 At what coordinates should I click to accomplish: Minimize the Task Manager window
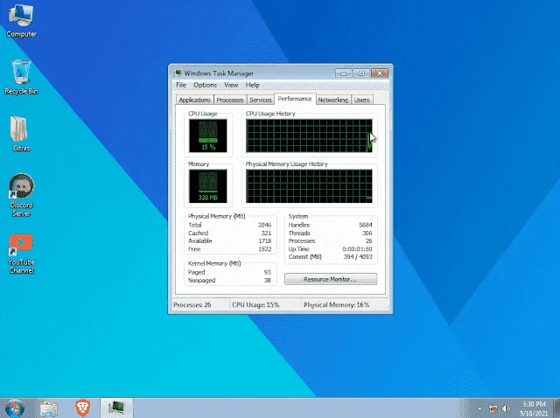[344, 73]
